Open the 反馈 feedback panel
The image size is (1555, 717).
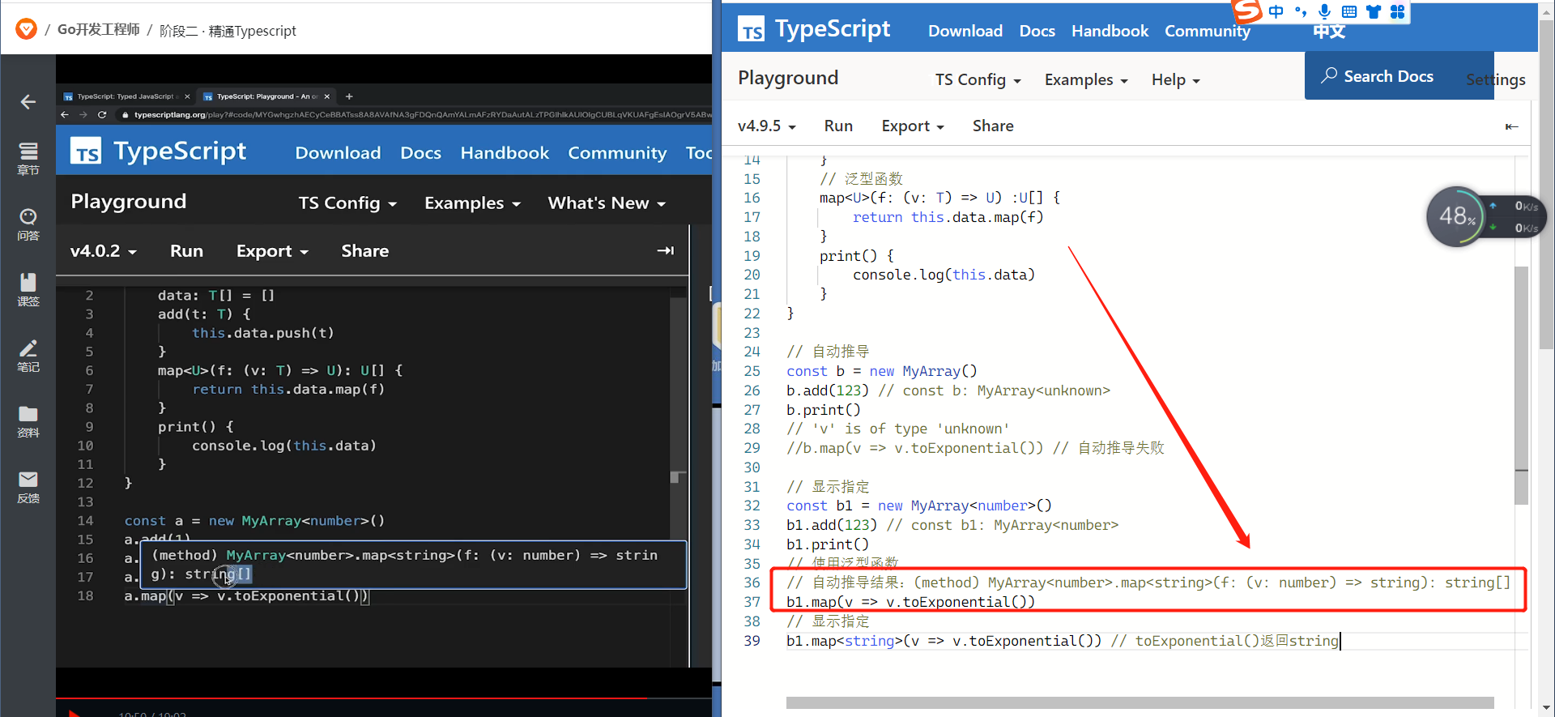pos(28,487)
